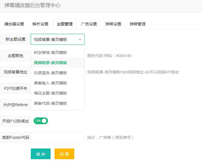The width and height of the screenshot is (202, 164).
Task: Click the 开启F12防调试 label
Action: pos(16,121)
